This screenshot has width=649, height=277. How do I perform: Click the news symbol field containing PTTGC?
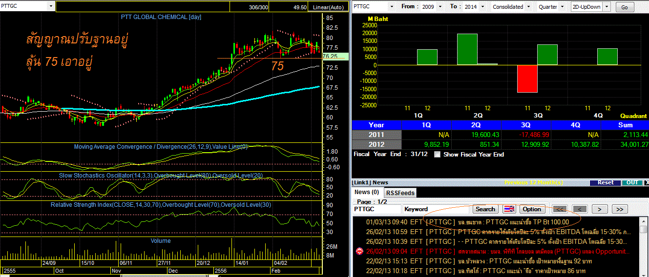377,209
